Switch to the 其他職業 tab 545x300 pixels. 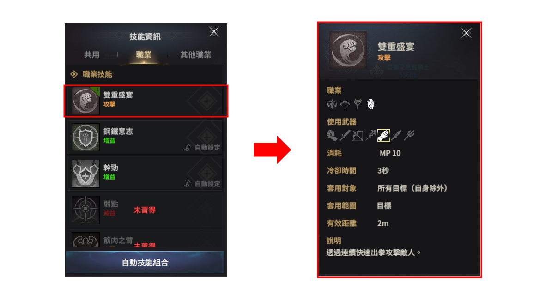196,55
